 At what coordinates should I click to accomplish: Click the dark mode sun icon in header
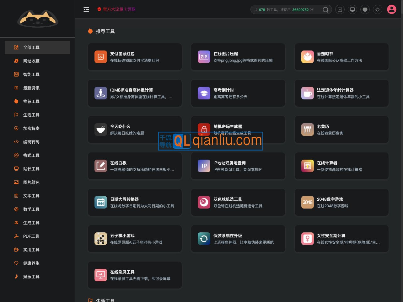tap(378, 9)
